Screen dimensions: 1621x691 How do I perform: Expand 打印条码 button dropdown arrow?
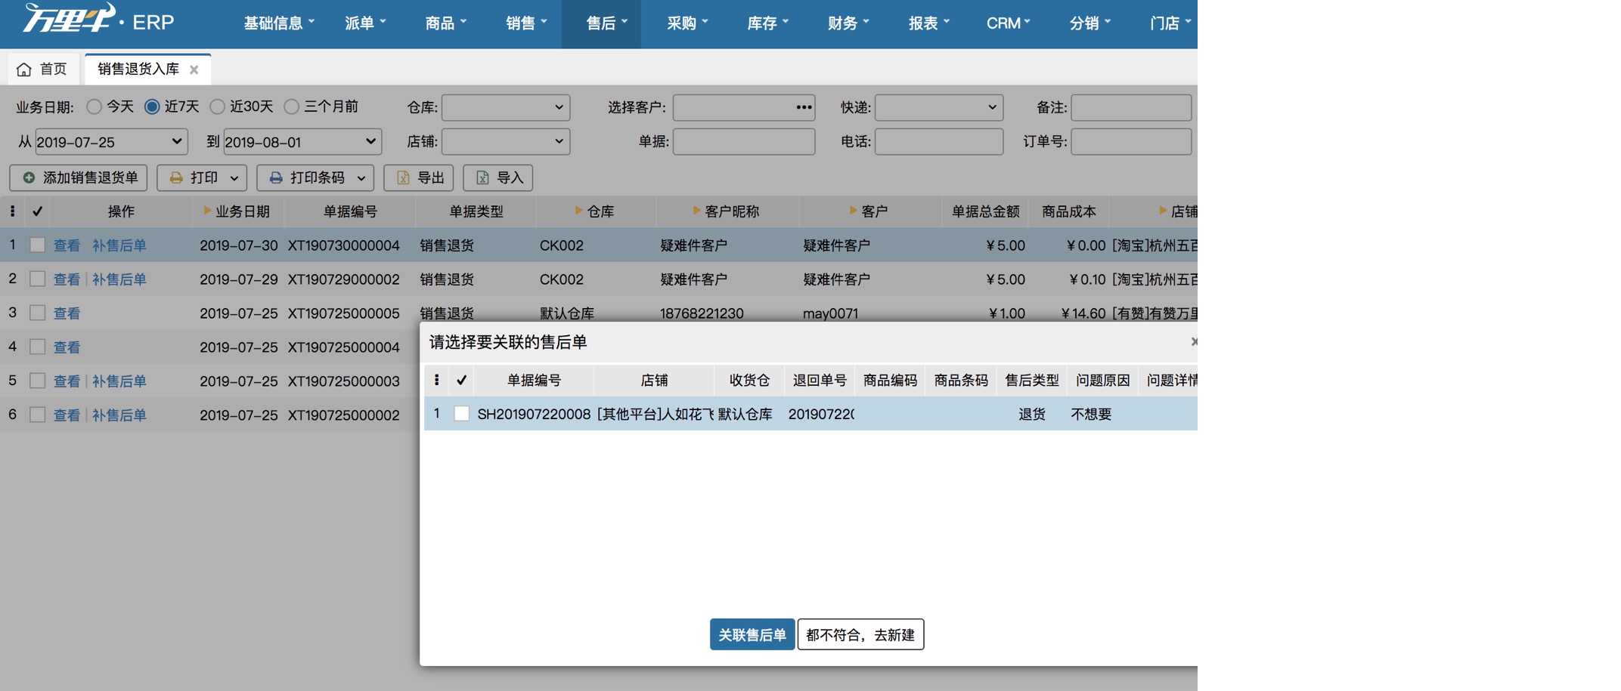tap(361, 178)
